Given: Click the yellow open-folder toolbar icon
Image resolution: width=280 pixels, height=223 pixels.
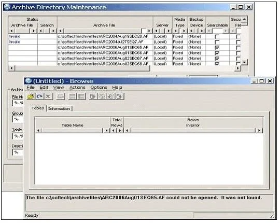Looking at the screenshot, I should coord(31,96).
